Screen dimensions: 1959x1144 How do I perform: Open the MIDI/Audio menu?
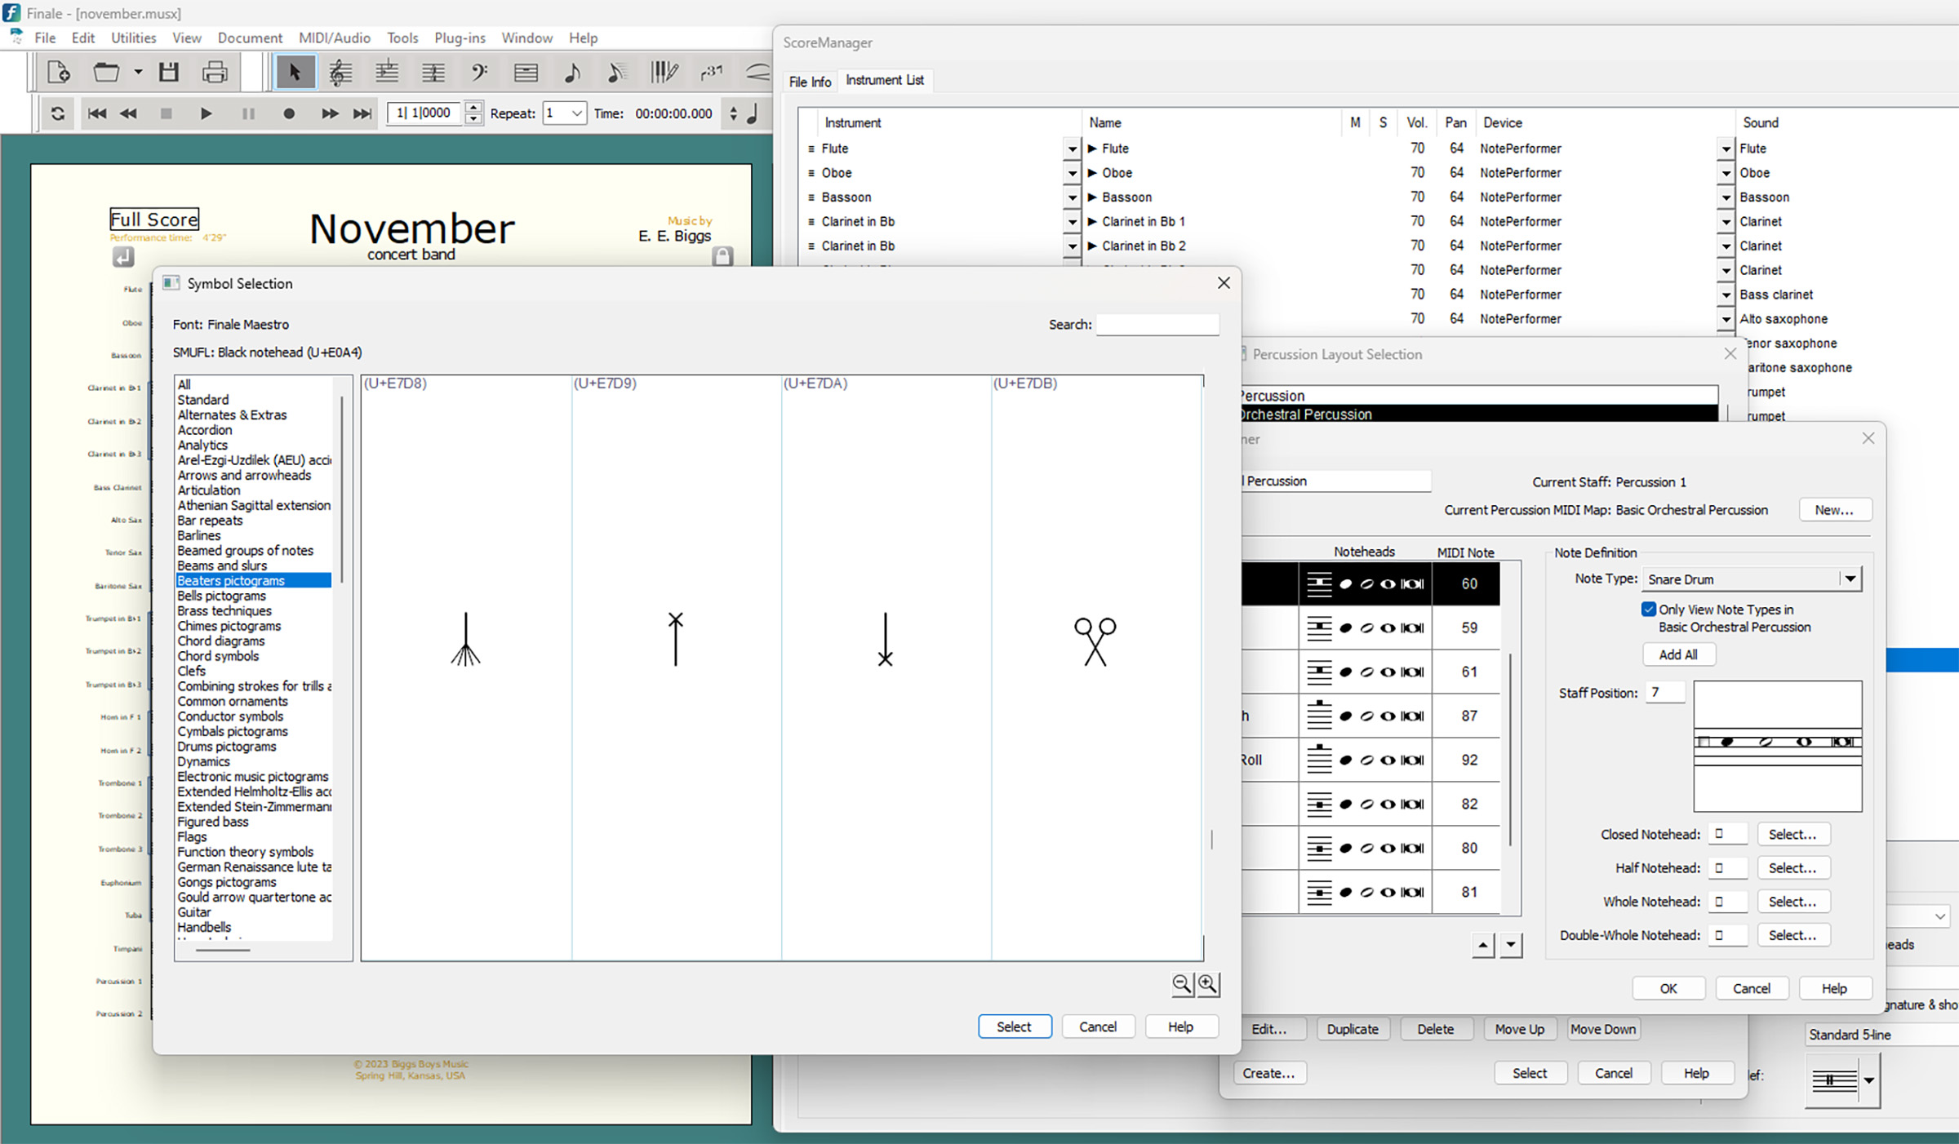tap(334, 38)
